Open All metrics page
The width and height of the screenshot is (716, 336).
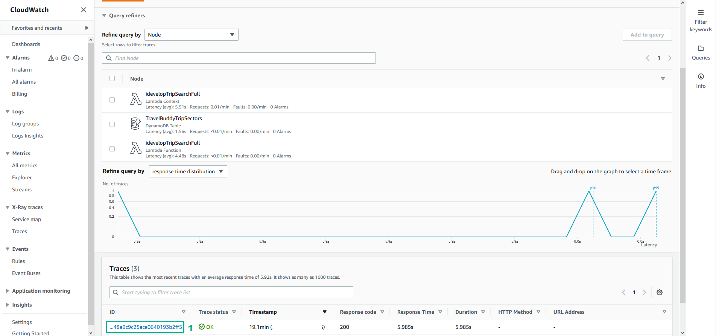click(24, 165)
